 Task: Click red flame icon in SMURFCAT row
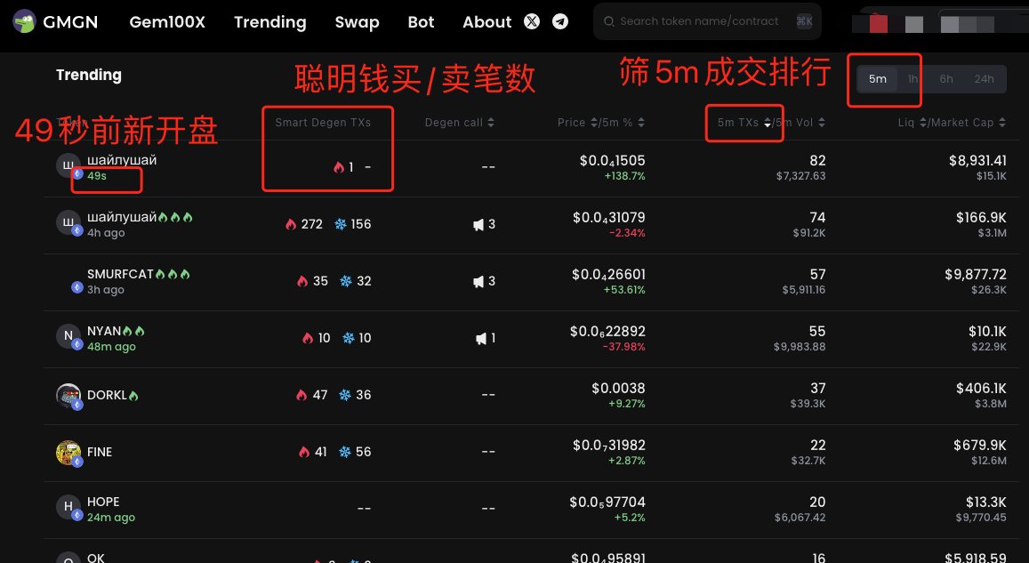301,281
